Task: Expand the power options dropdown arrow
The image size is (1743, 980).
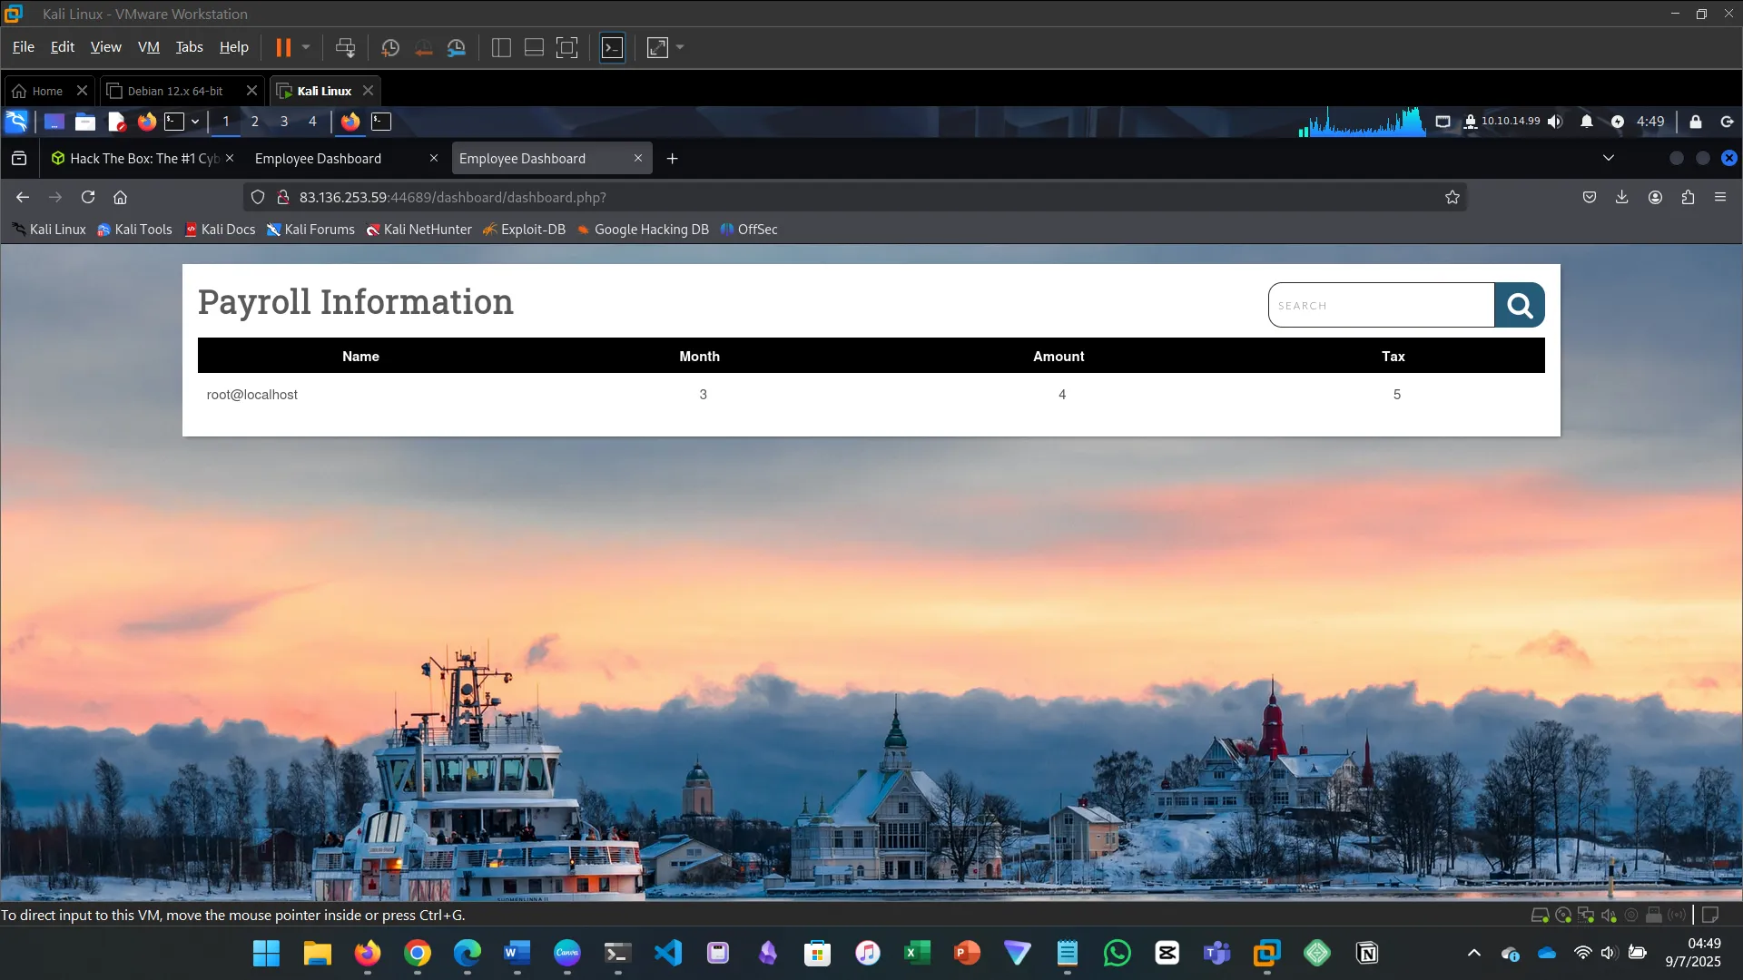Action: pyautogui.click(x=306, y=48)
